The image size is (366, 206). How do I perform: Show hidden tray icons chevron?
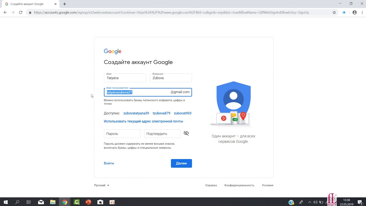pyautogui.click(x=310, y=202)
